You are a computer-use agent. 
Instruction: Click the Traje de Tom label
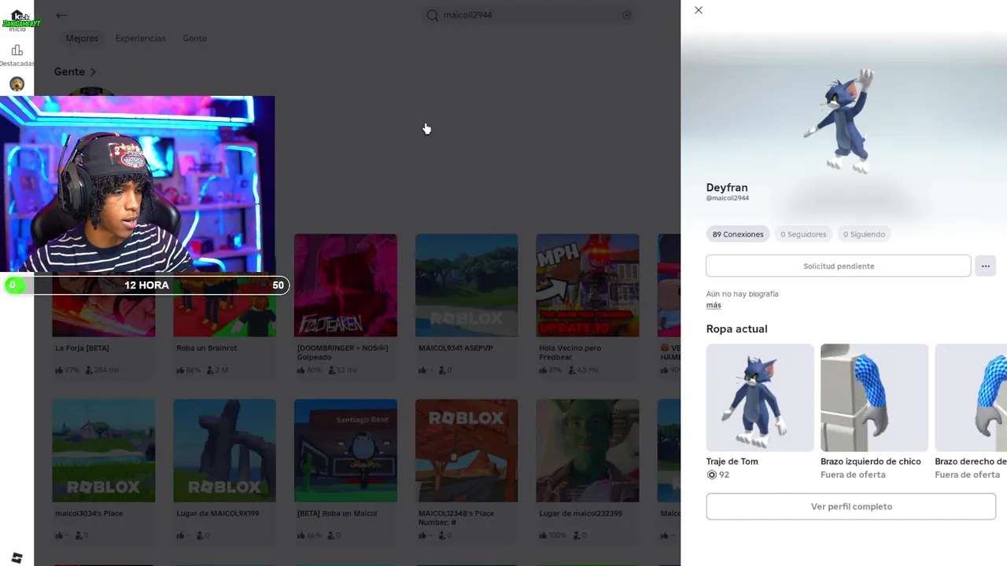732,461
